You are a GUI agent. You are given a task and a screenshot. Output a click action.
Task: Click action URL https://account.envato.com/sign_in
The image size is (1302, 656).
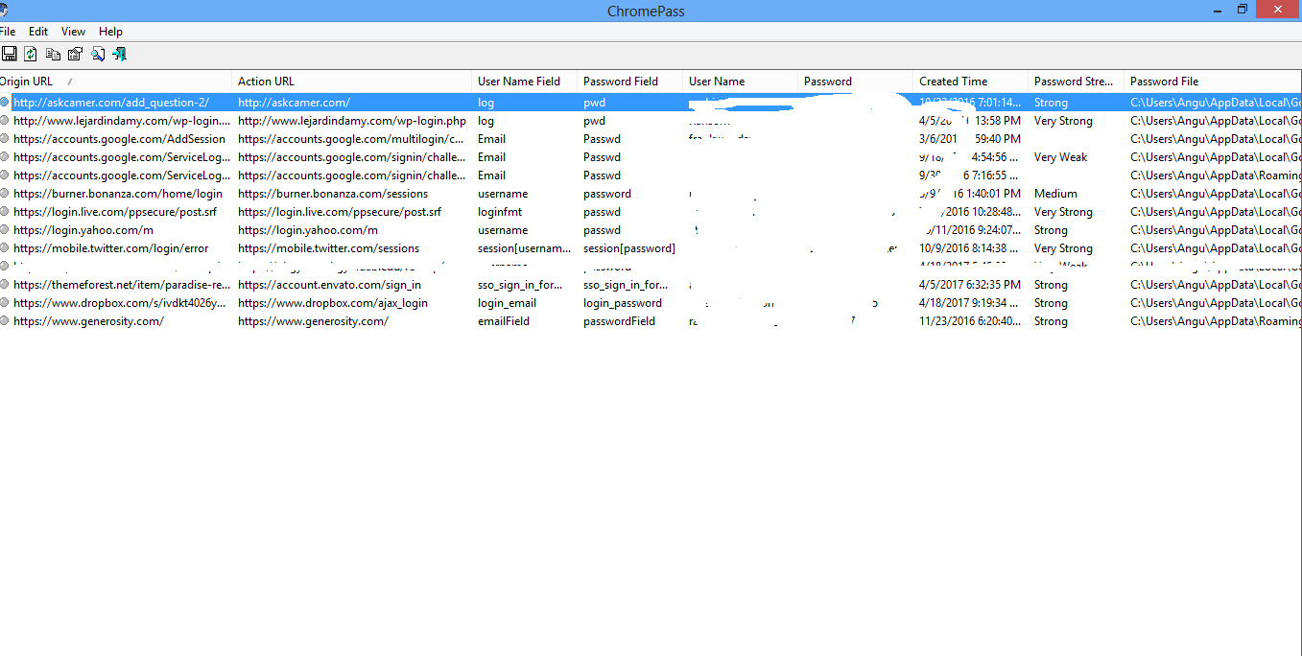(x=329, y=285)
